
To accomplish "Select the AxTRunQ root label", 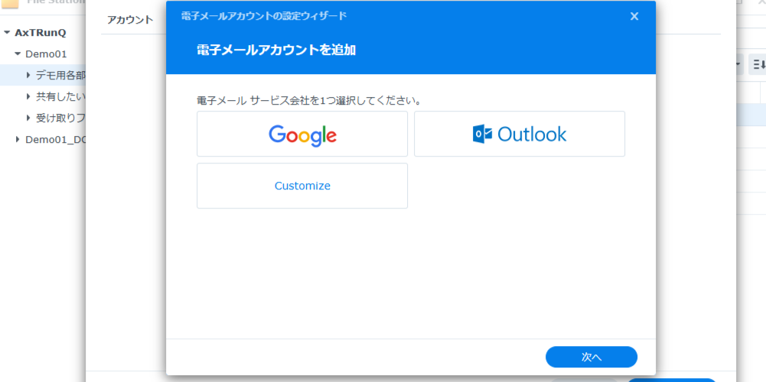I will pyautogui.click(x=41, y=33).
